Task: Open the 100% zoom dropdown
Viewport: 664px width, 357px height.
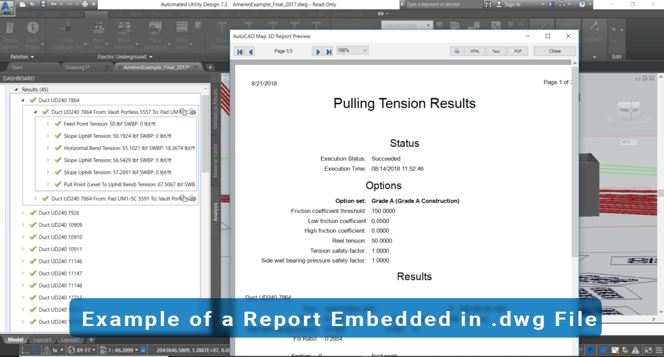Action: [352, 50]
